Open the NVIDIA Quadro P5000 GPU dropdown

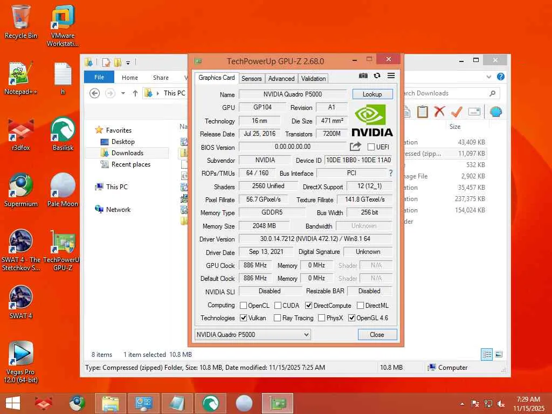253,334
